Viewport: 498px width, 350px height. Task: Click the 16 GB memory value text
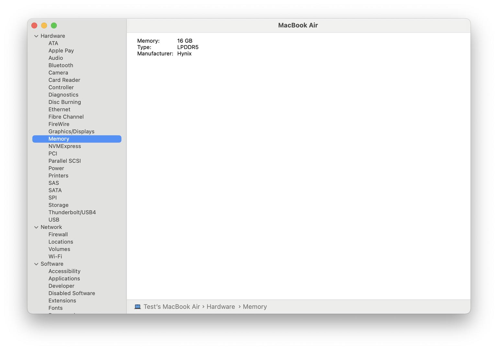pos(185,41)
